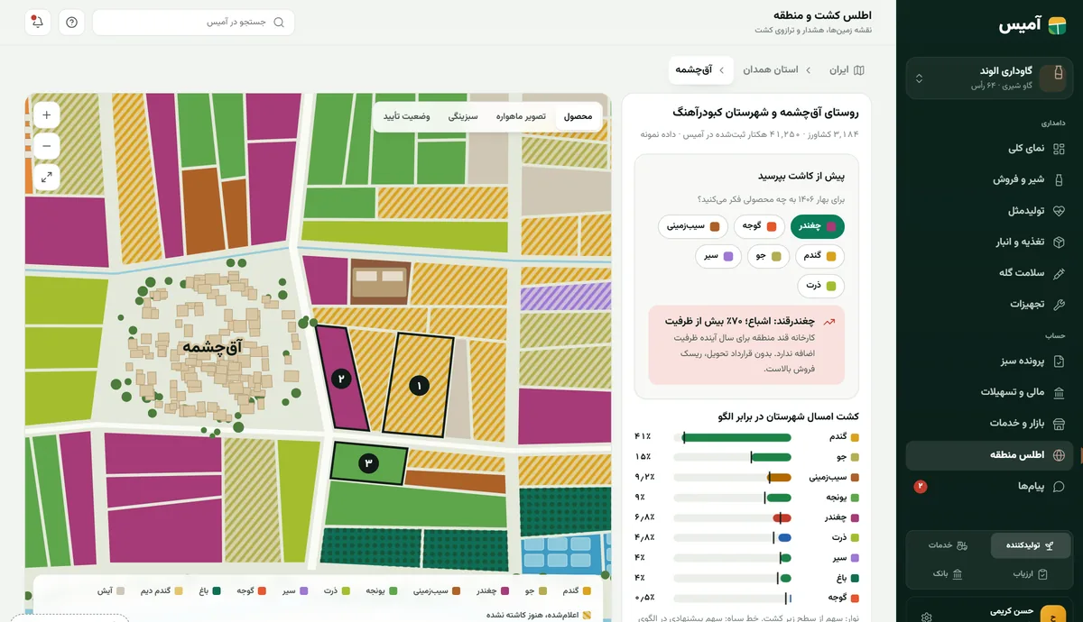Open بازار و خدمات page
Viewport: 1083px width, 622px height.
990,424
